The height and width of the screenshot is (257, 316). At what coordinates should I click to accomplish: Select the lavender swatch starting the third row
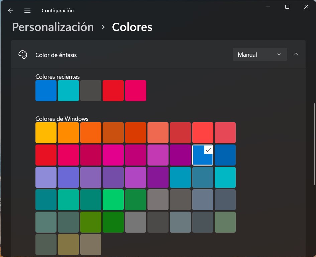(46, 177)
